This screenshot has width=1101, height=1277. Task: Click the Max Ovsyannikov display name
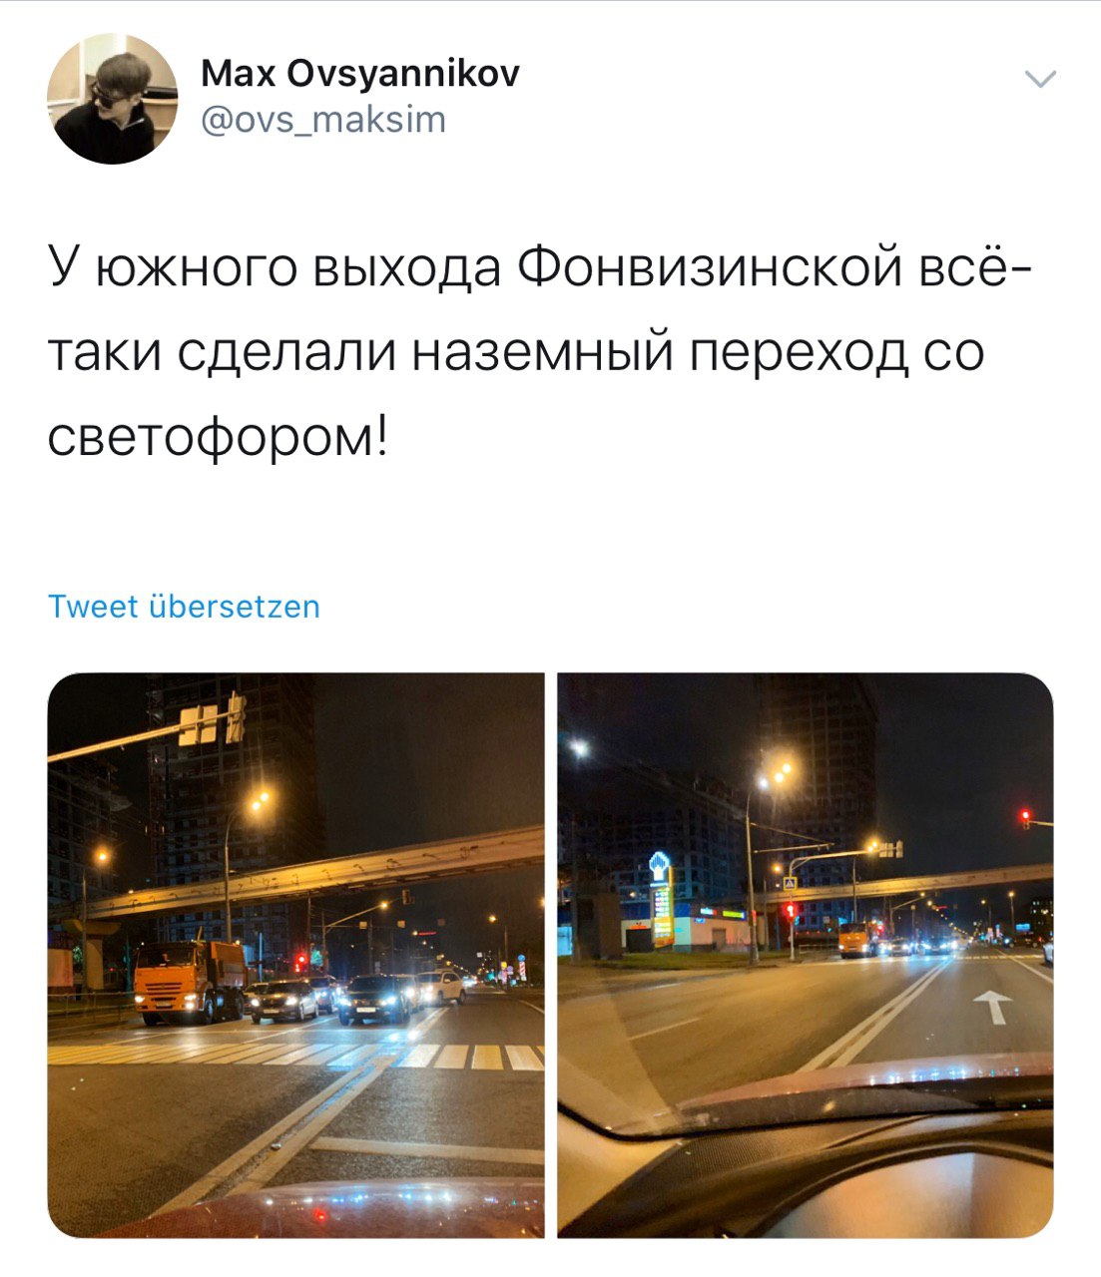point(359,73)
